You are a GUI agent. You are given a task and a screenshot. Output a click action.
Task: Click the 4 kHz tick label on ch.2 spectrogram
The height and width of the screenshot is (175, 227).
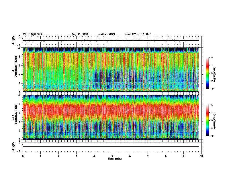click(20, 122)
